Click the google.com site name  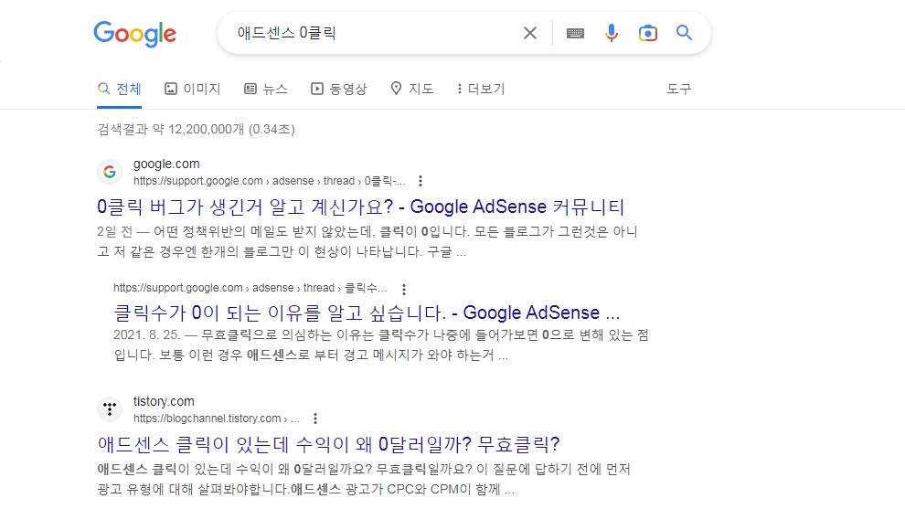(166, 164)
